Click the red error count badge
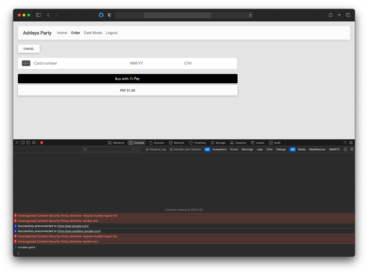This screenshot has height=274, width=368. [42, 143]
